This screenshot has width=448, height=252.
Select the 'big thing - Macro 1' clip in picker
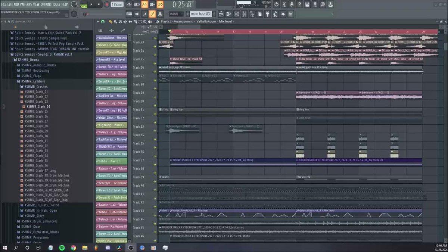(111, 125)
